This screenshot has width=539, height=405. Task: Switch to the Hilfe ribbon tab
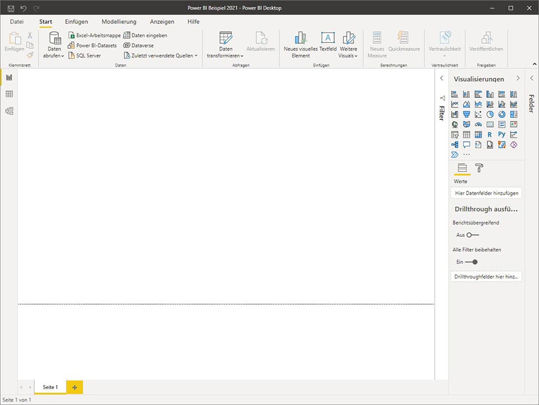193,22
